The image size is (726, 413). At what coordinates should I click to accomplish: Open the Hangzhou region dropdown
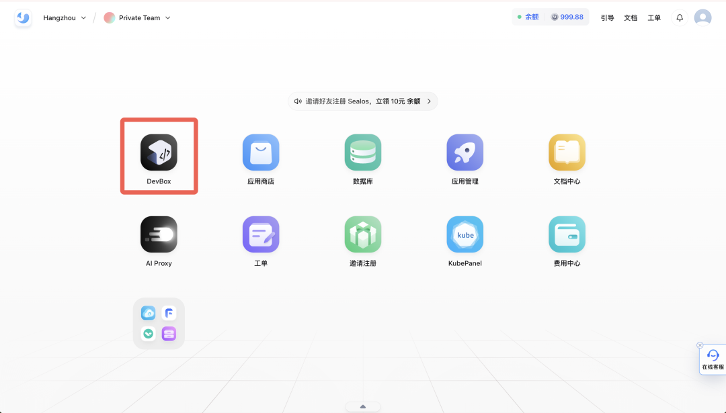tap(65, 17)
